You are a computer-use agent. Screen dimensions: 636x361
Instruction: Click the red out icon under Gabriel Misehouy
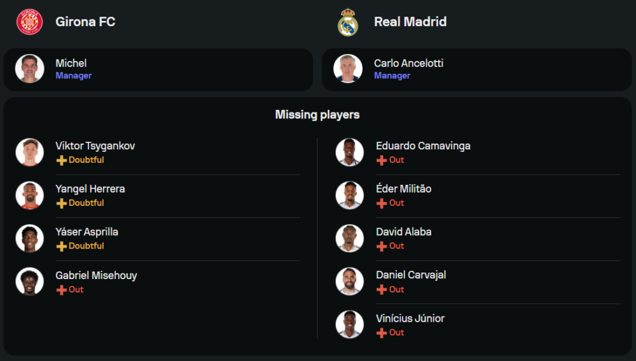coord(62,290)
